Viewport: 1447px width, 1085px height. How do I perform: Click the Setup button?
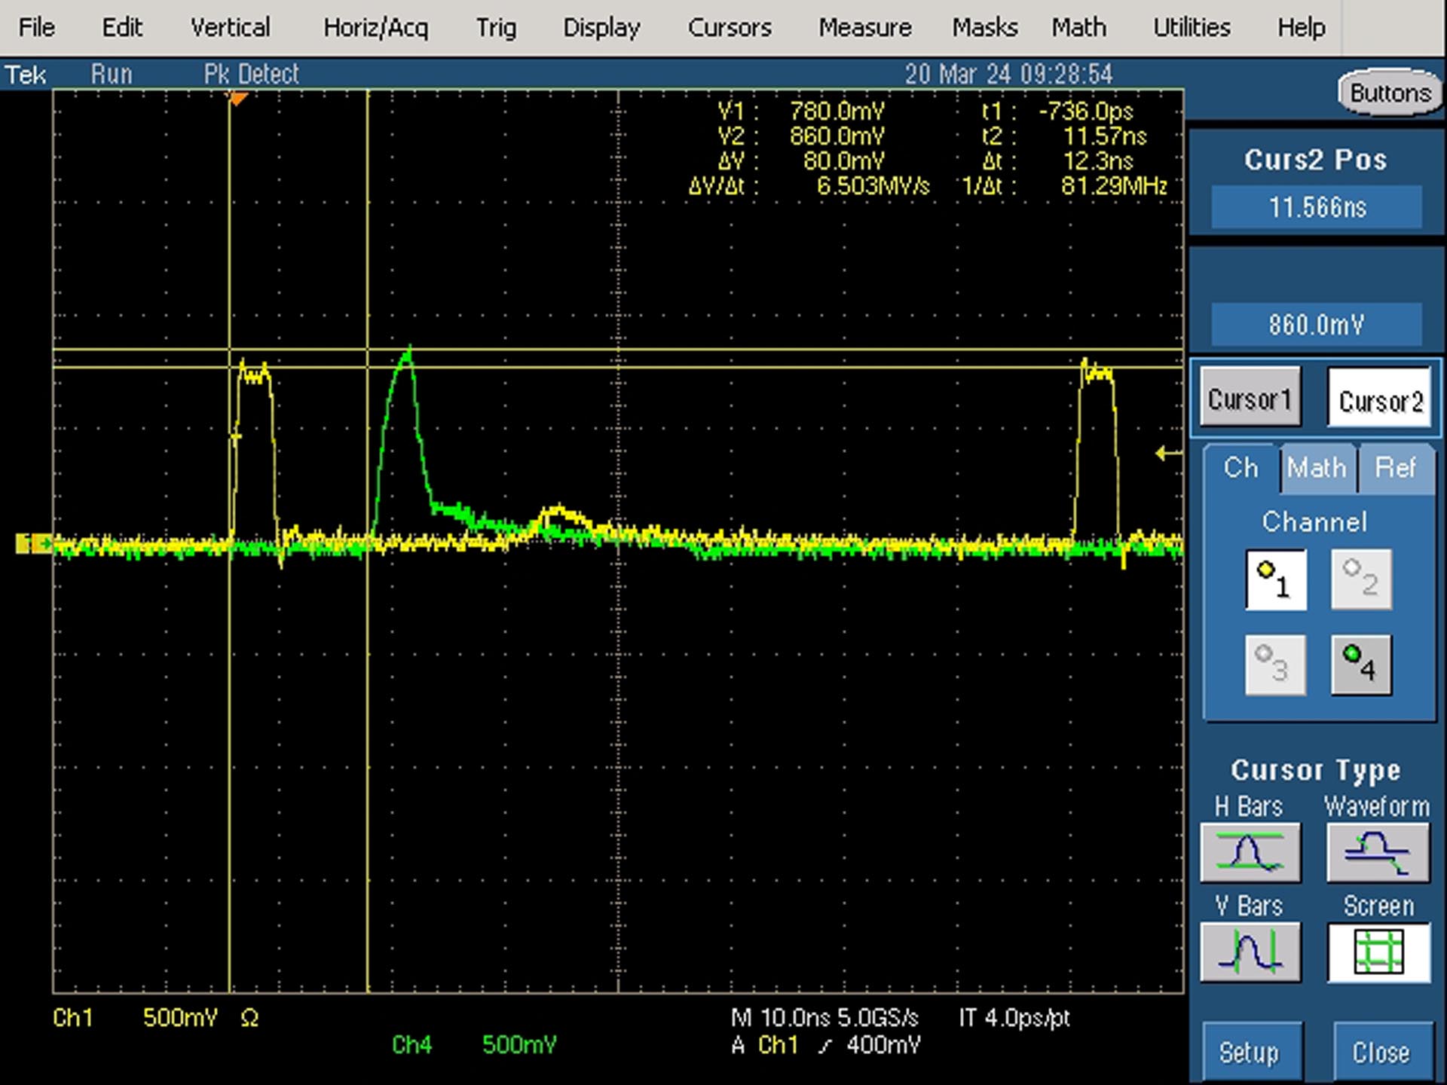tap(1250, 1052)
